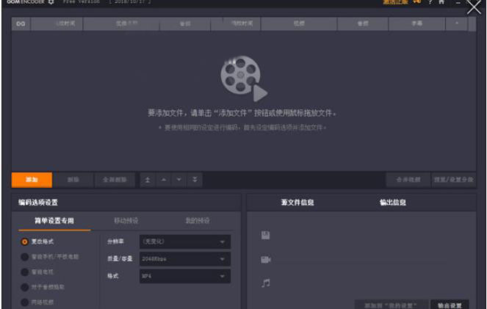Click the 搜索/设置分段 segment settings button

coord(454,180)
